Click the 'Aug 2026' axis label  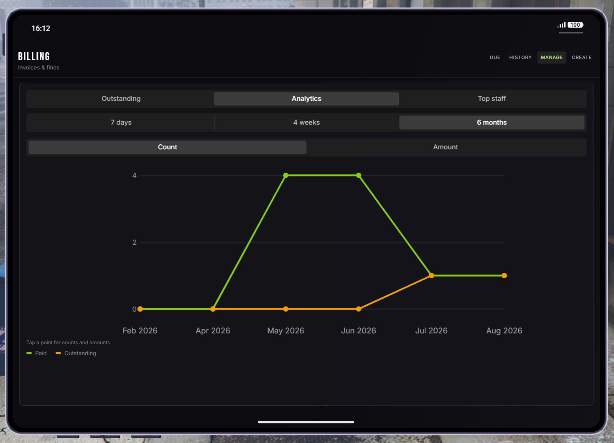point(504,331)
